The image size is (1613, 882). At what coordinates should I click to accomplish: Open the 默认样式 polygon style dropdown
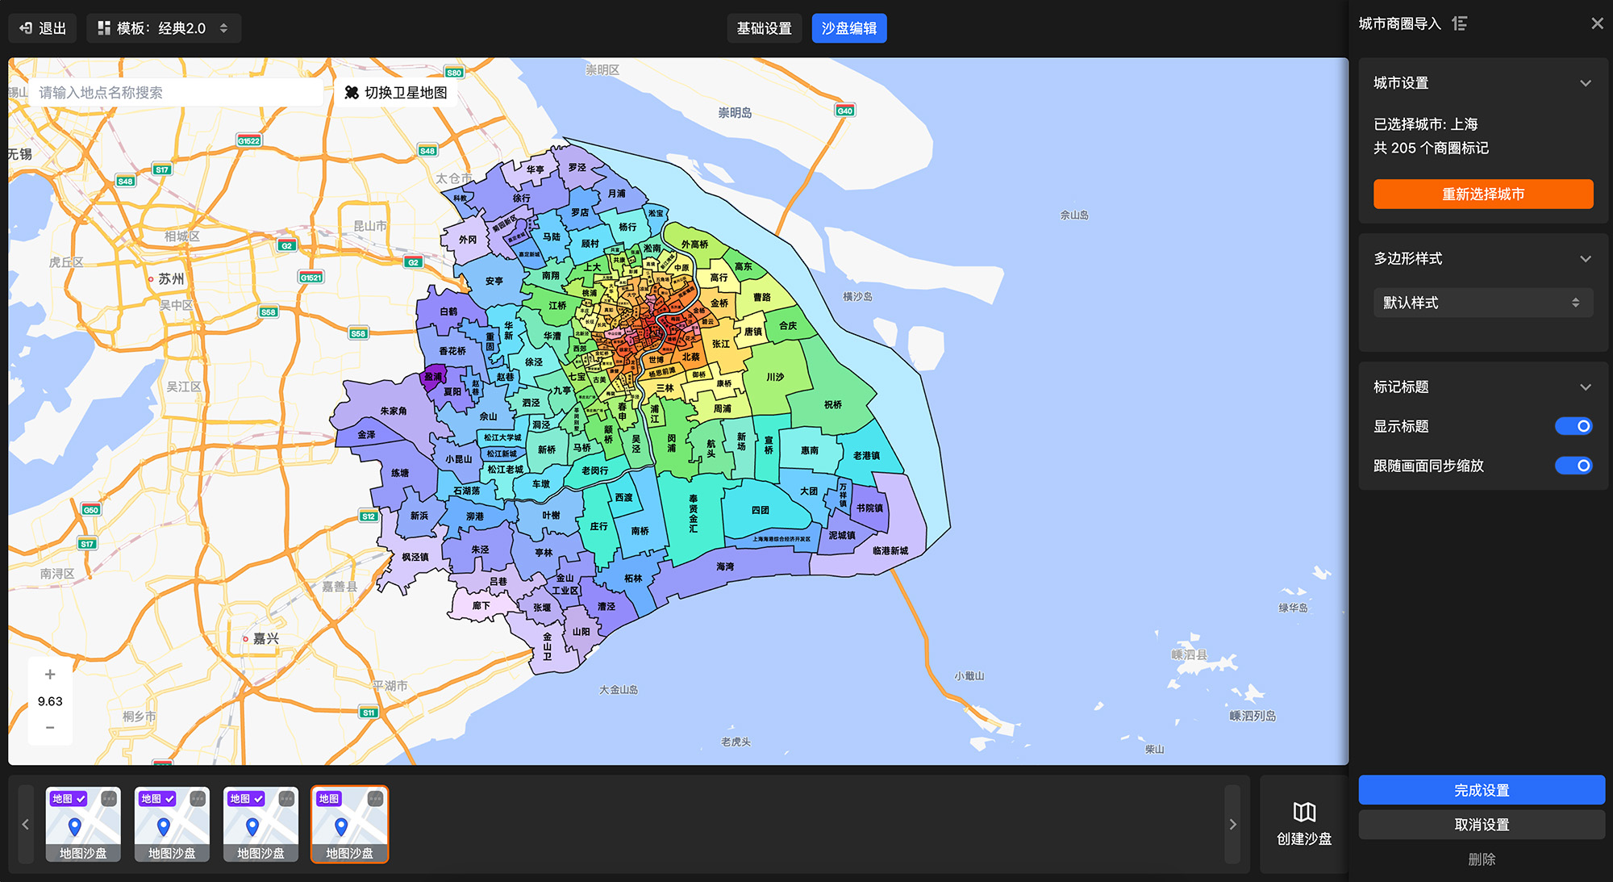pyautogui.click(x=1482, y=303)
